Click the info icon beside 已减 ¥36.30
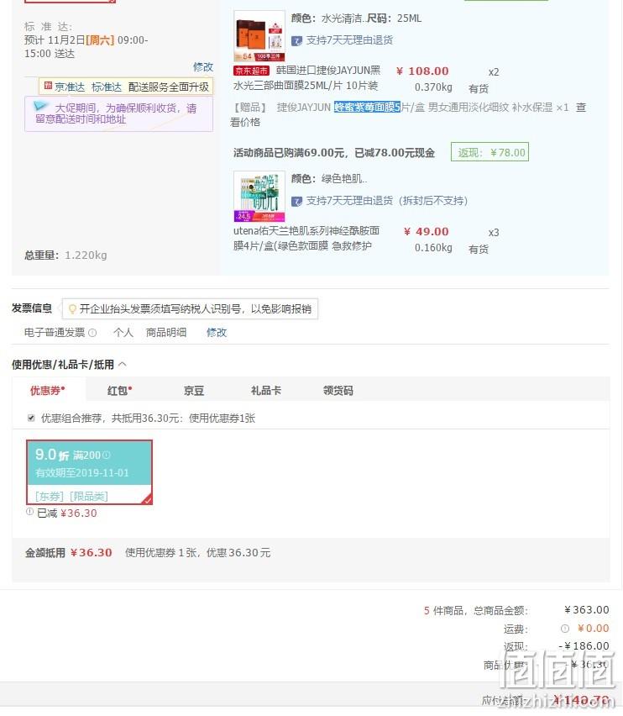 [29, 512]
